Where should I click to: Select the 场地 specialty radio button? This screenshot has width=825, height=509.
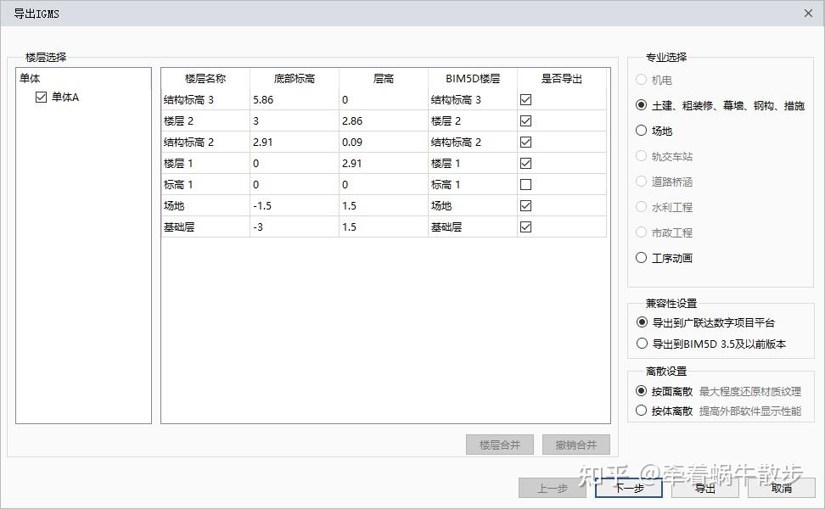641,131
